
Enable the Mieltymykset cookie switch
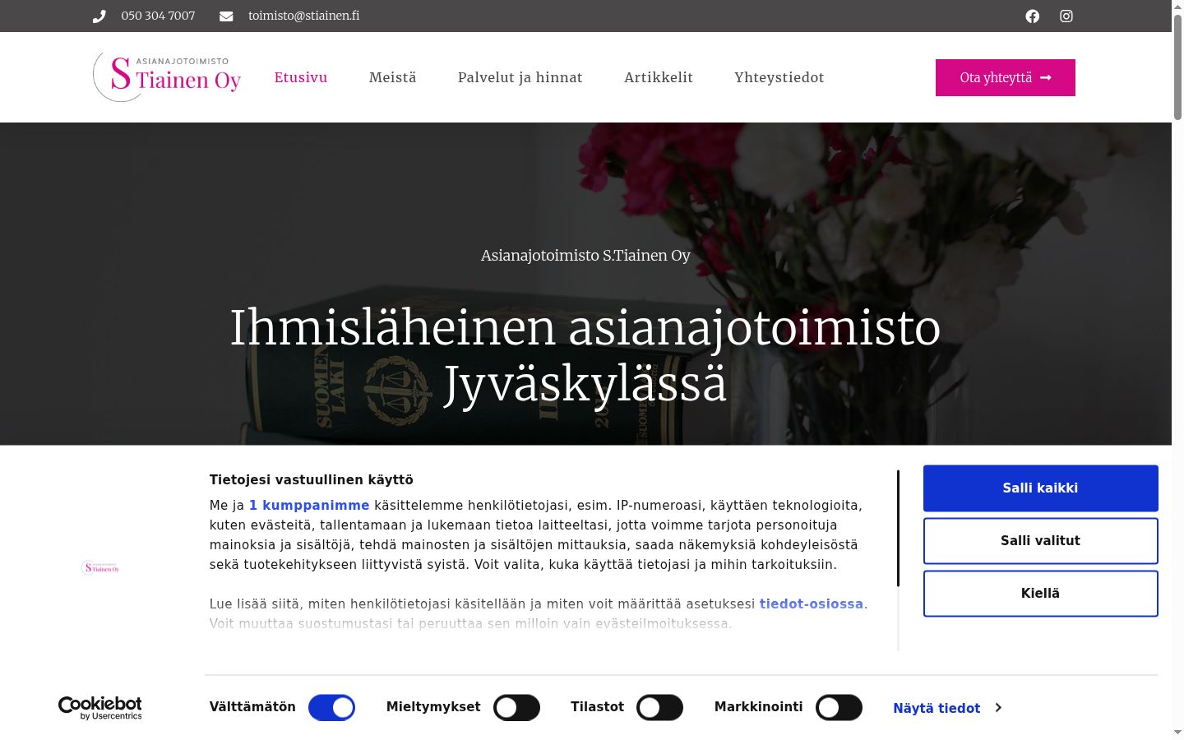[516, 708]
